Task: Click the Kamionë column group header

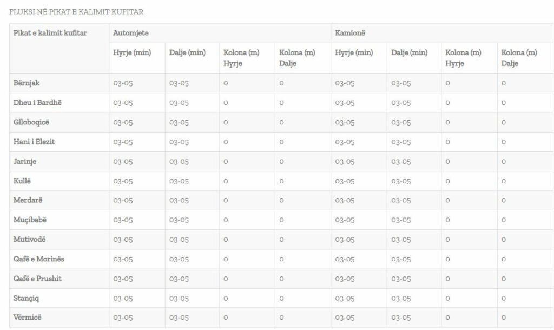Action: tap(350, 33)
